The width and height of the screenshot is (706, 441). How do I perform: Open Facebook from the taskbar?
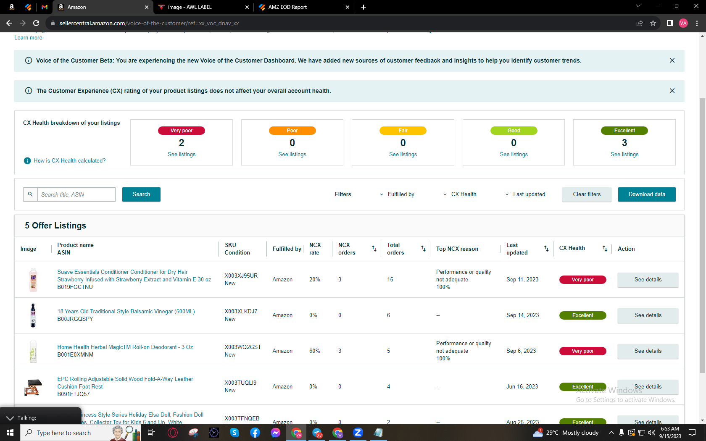[x=255, y=433]
